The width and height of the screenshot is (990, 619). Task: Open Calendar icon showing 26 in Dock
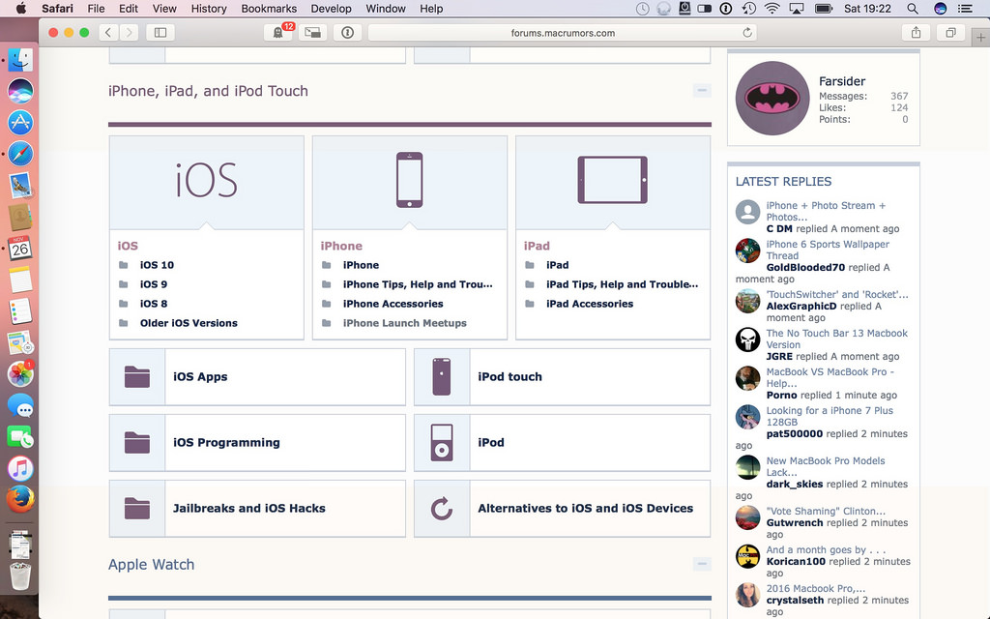click(20, 248)
